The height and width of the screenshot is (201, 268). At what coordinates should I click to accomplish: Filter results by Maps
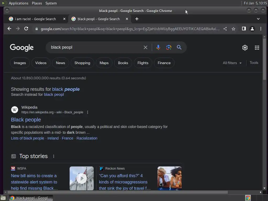tap(104, 63)
